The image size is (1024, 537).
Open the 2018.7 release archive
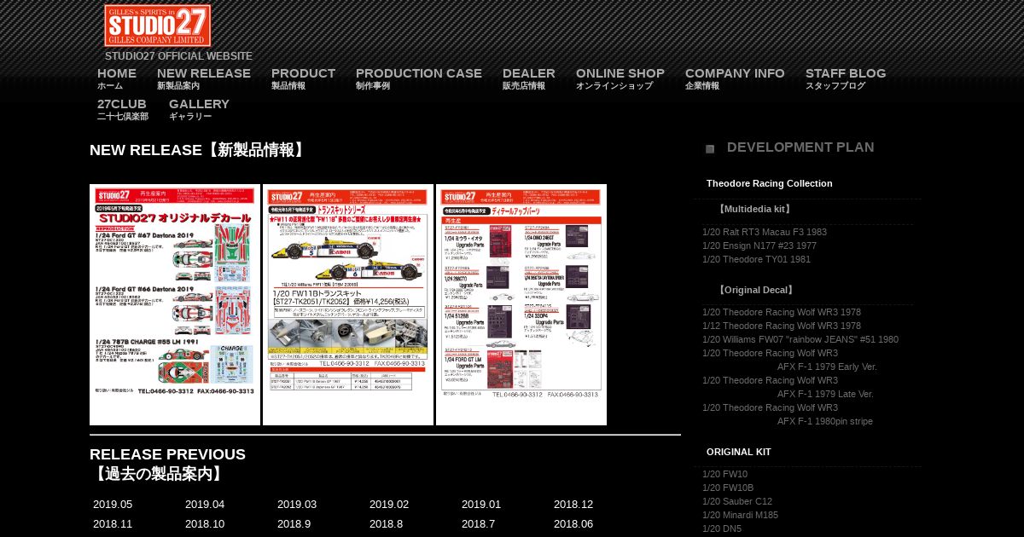pyautogui.click(x=479, y=524)
